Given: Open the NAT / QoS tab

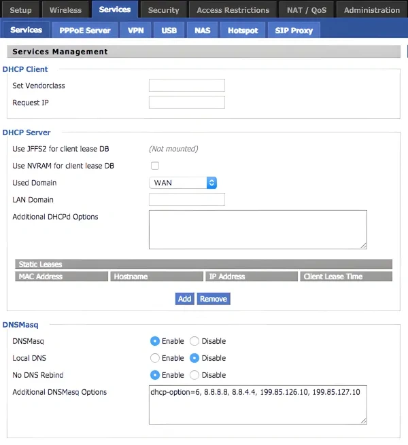Looking at the screenshot, I should tap(307, 10).
